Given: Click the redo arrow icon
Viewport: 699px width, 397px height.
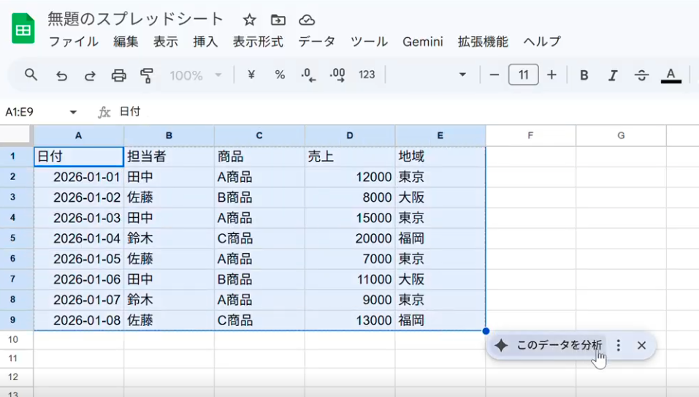Looking at the screenshot, I should (x=90, y=75).
